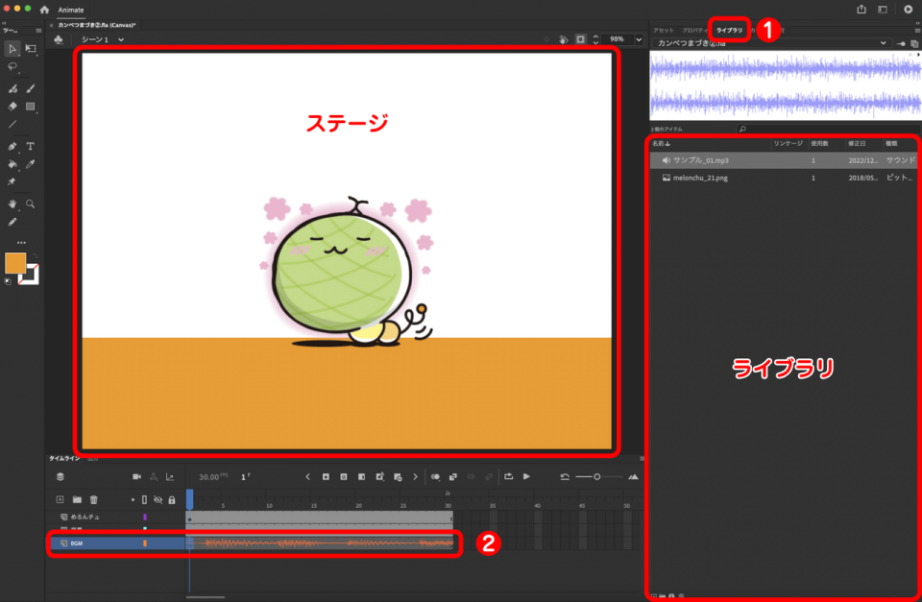922x602 pixels.
Task: Select the カンペつまづき②.fla document tab
Action: click(x=96, y=25)
